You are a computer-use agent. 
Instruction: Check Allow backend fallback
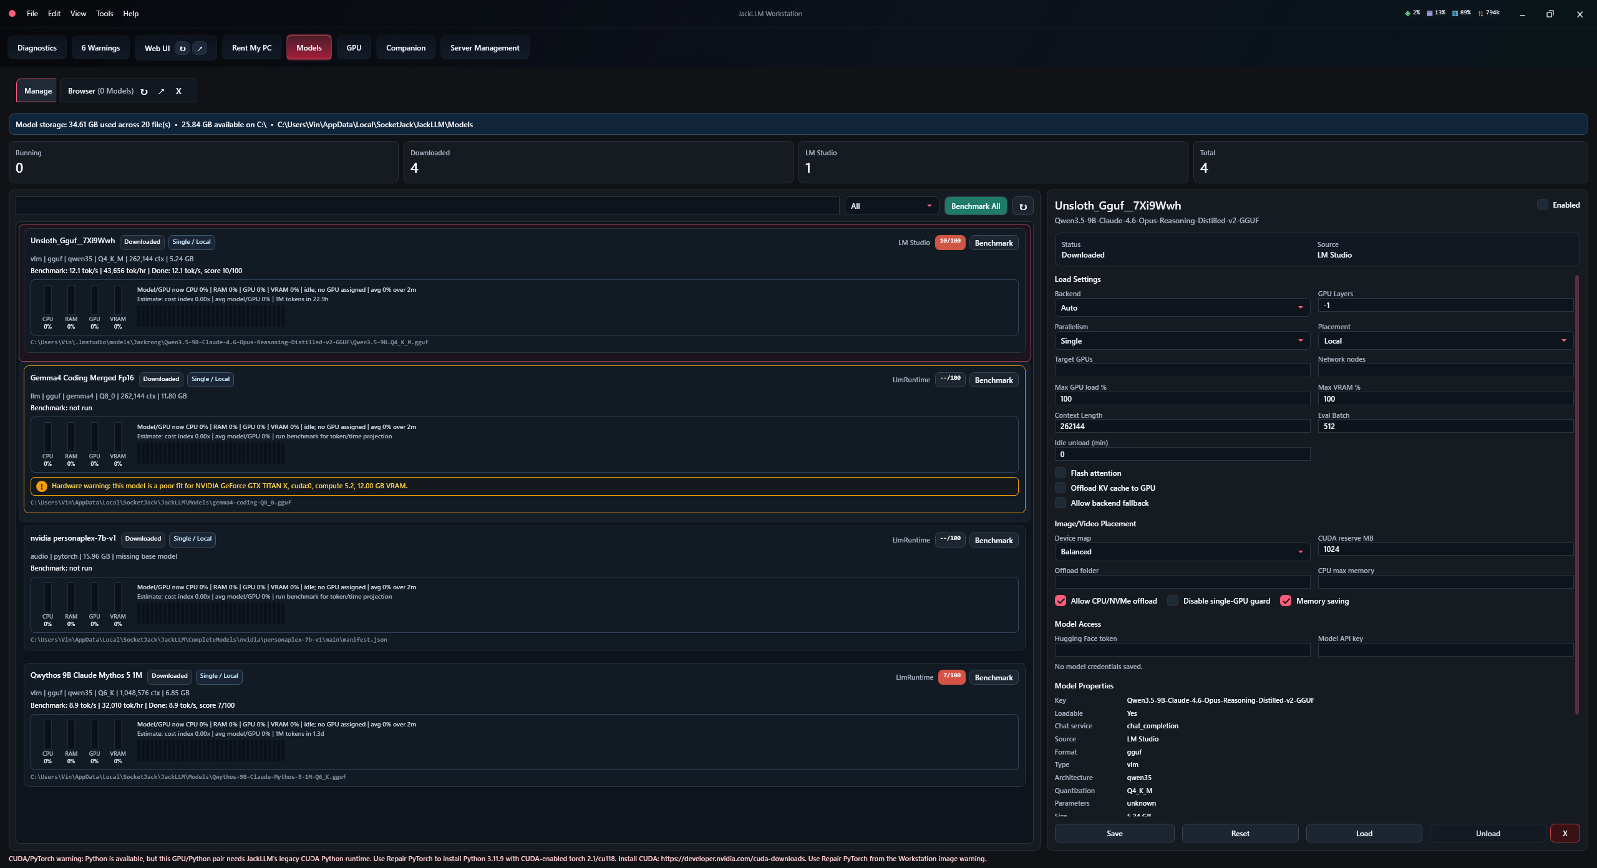click(x=1061, y=503)
